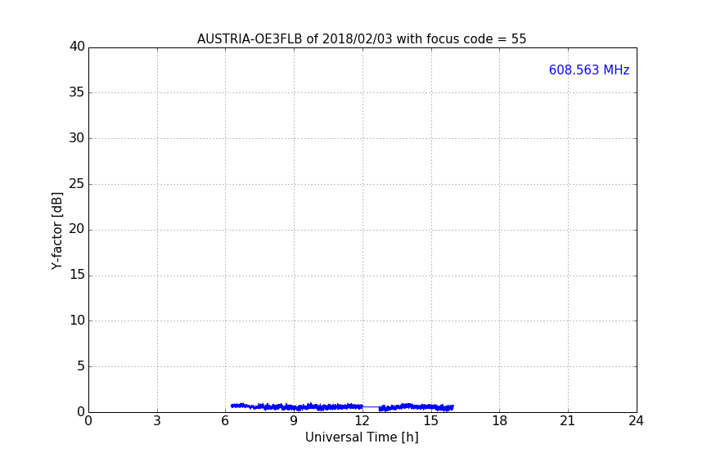
Task: Click X-axis tick label 12
Action: (x=362, y=421)
